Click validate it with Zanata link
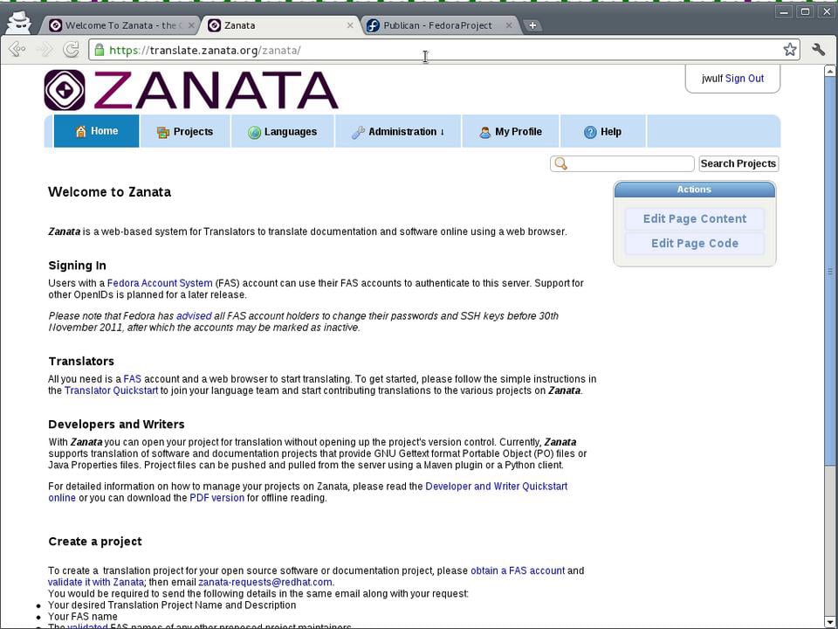 click(96, 582)
